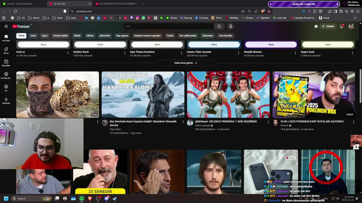
Task: Open Spotify from the taskbar
Action: 81,198
